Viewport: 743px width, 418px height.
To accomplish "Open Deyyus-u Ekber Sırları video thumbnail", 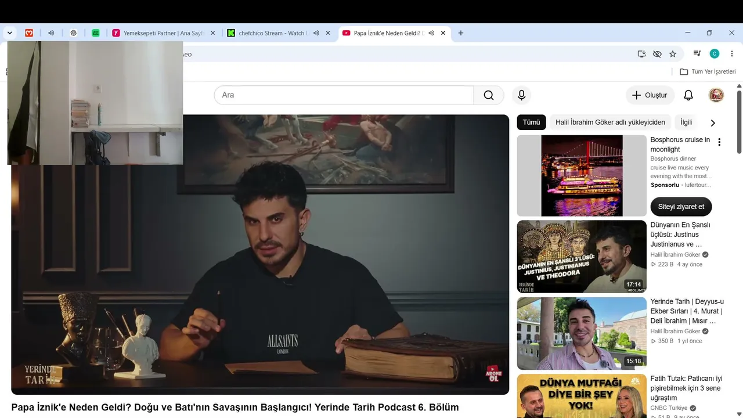I will pos(582,333).
